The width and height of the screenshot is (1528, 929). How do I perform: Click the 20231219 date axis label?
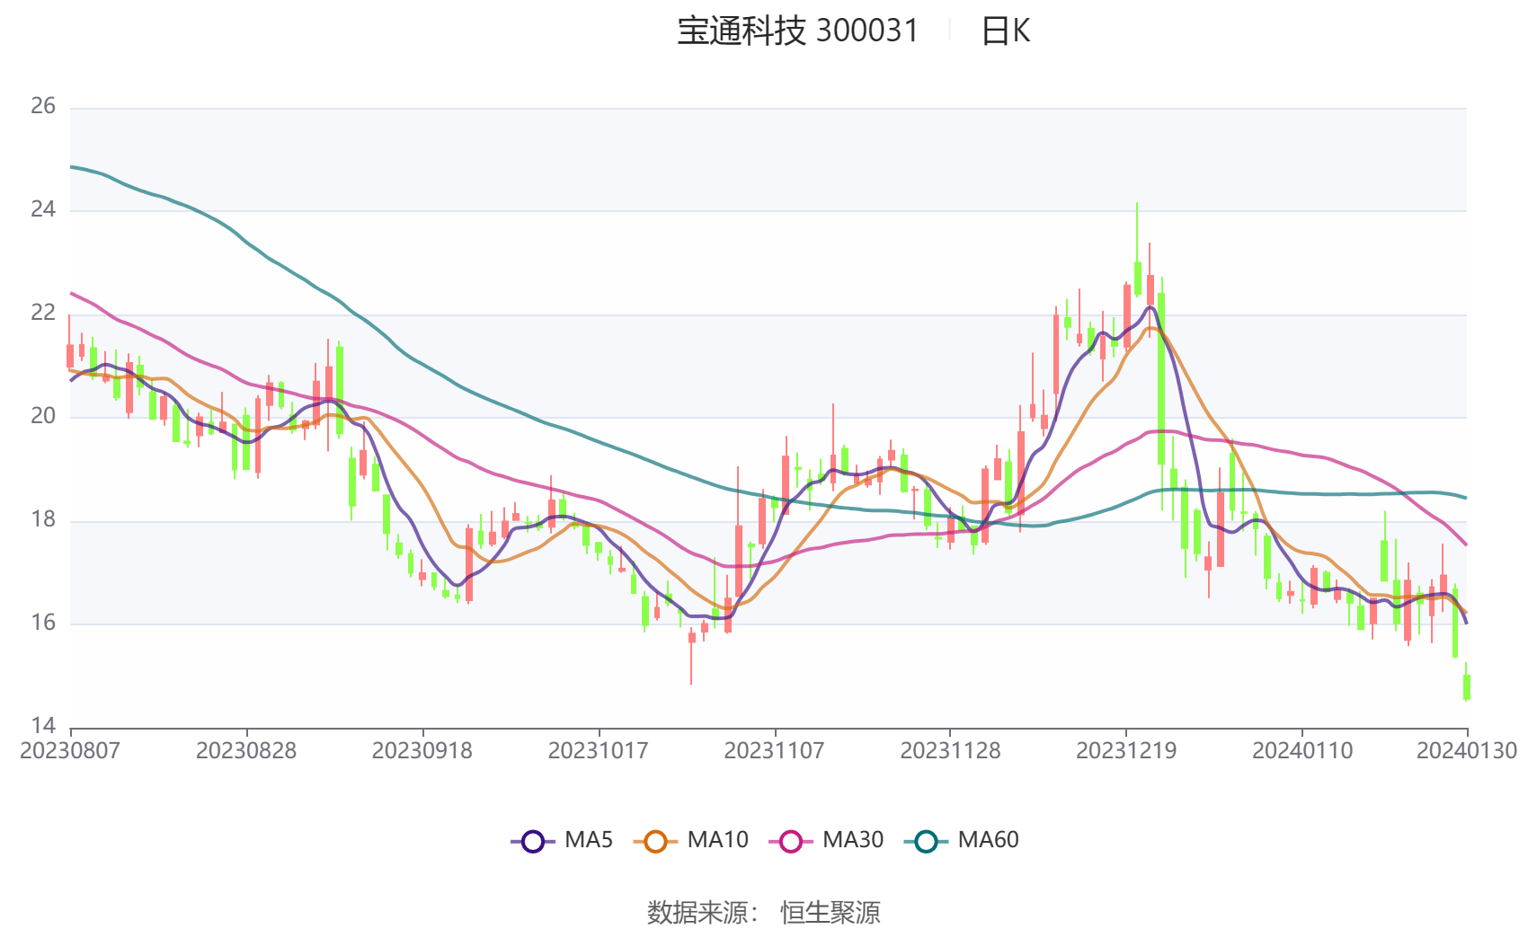coord(1126,750)
